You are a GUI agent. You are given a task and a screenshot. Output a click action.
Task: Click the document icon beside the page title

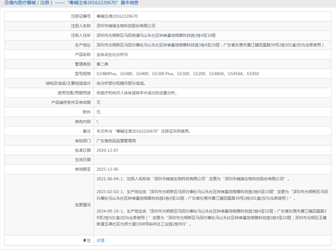click(x=7, y=3)
